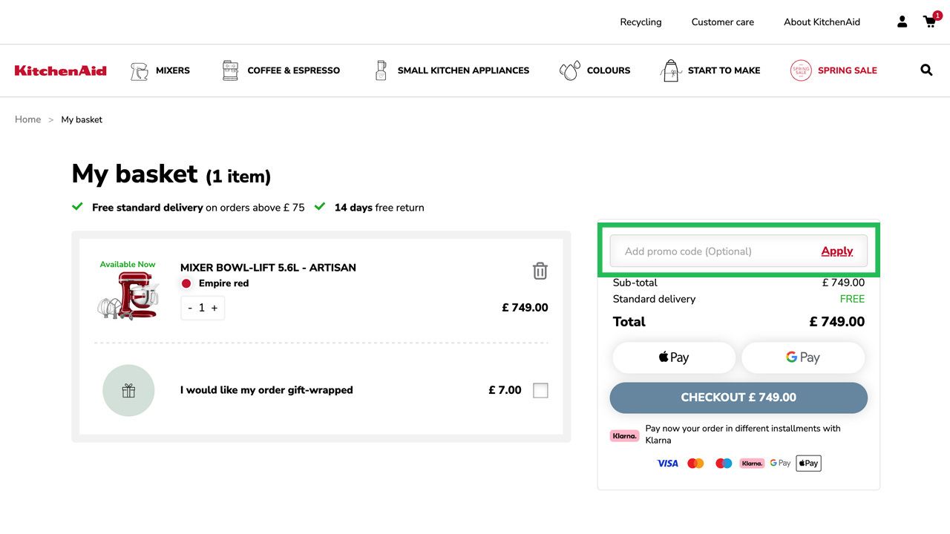Apply the promo code
Image resolution: width=950 pixels, height=534 pixels.
tap(837, 251)
